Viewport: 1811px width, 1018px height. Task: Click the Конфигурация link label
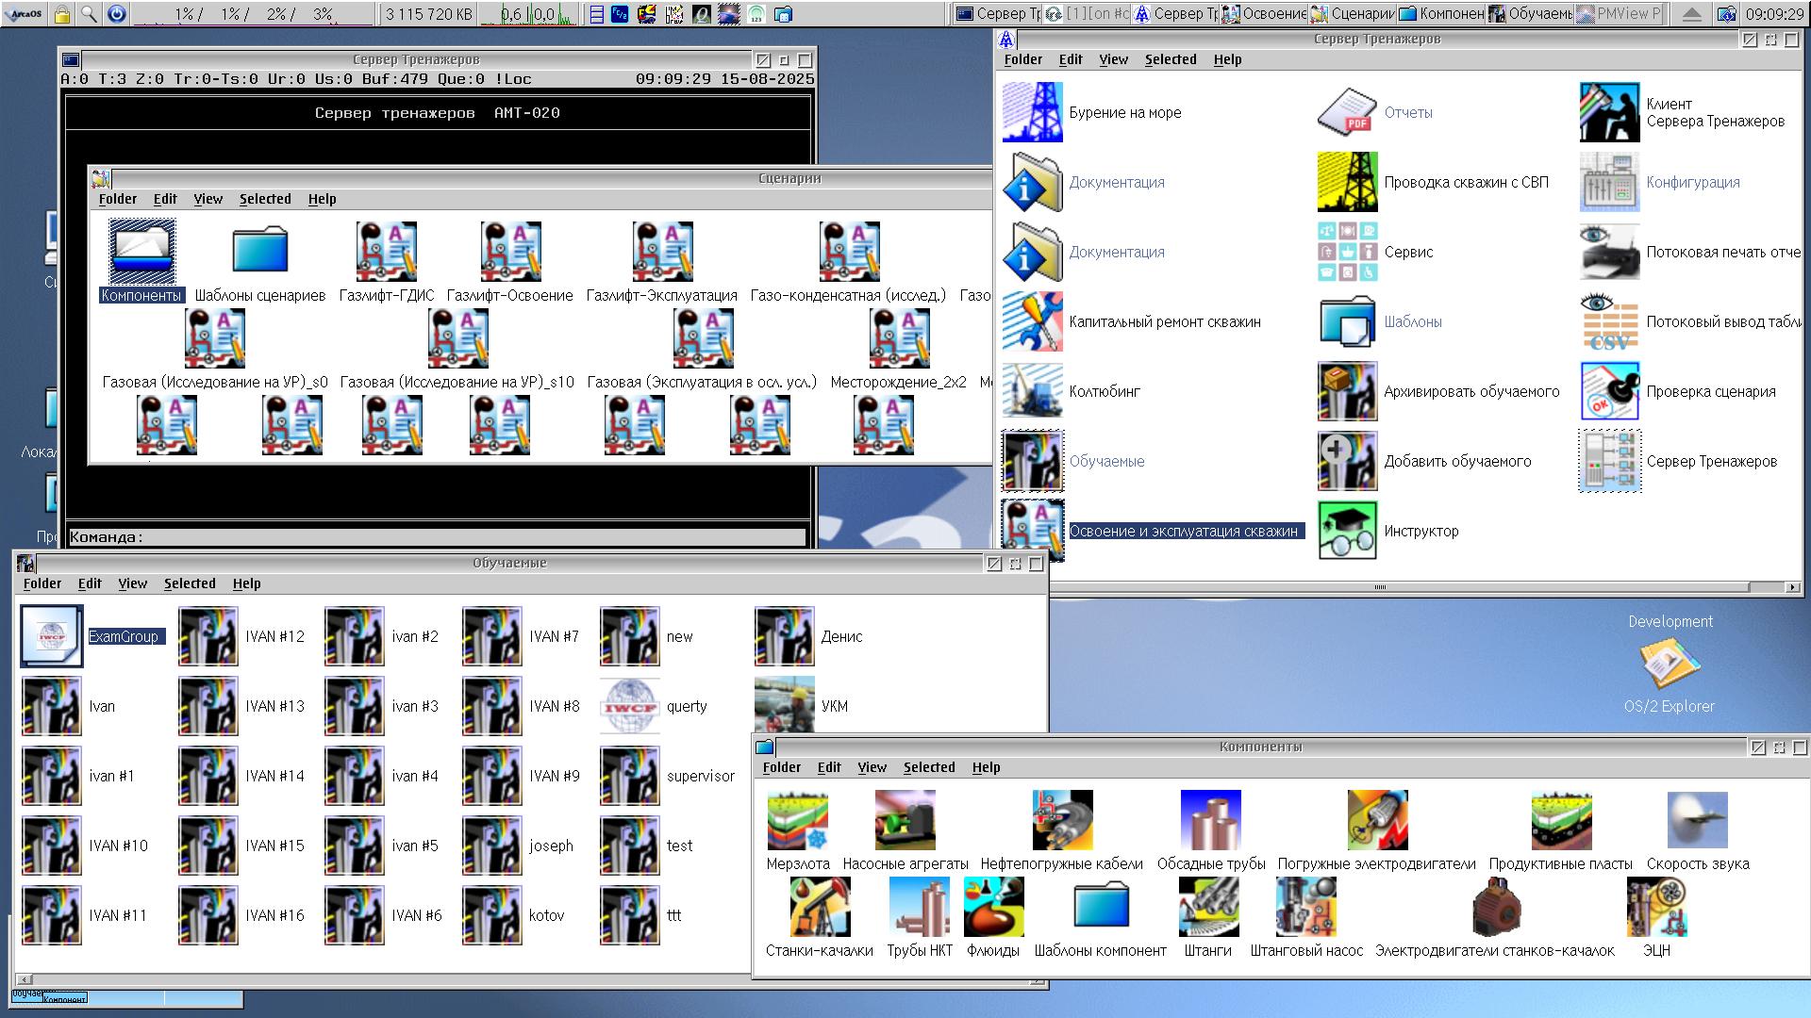pos(1692,182)
